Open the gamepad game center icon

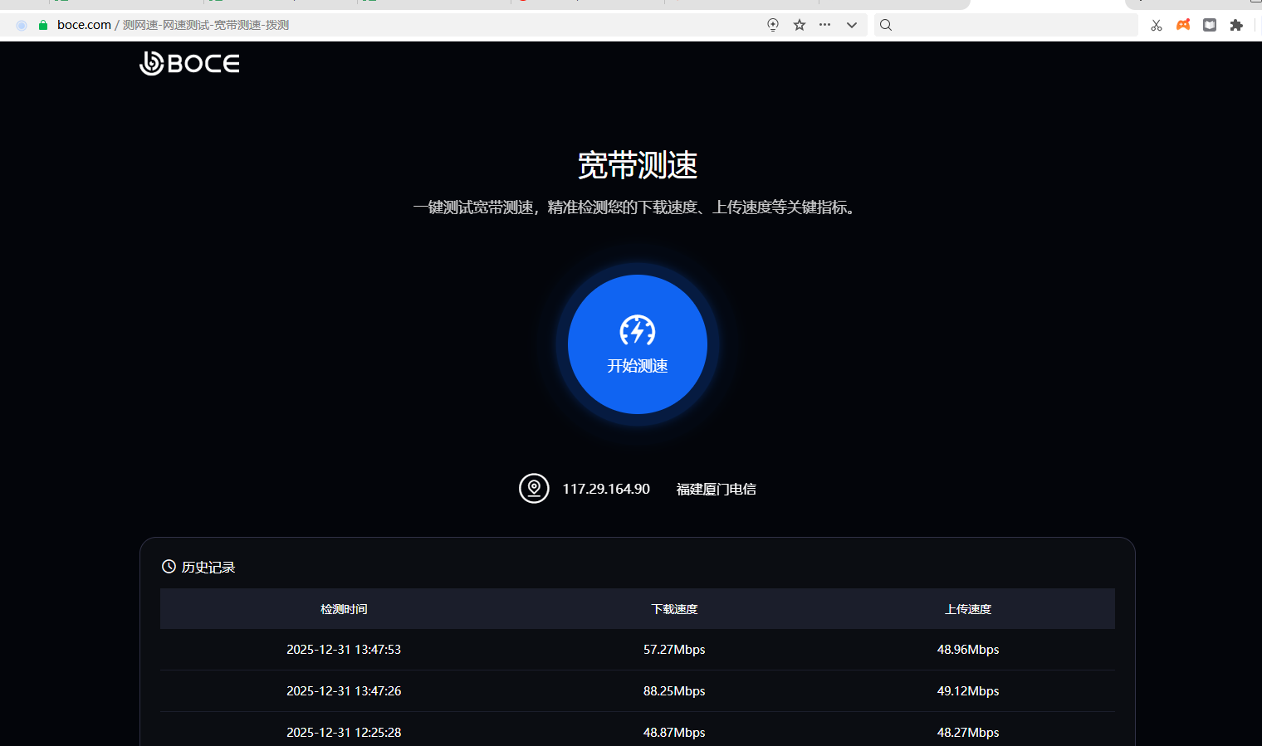click(x=1183, y=25)
